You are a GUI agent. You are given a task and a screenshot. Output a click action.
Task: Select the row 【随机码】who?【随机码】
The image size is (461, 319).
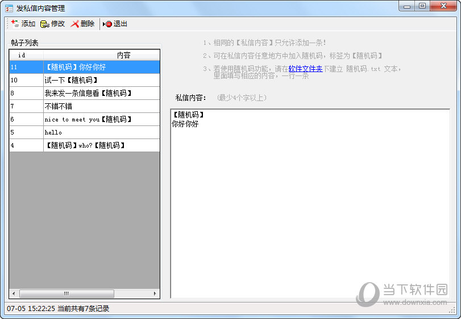point(85,145)
